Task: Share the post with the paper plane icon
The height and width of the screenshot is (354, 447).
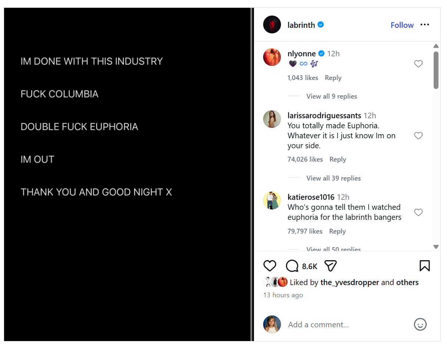Action: 330,266
